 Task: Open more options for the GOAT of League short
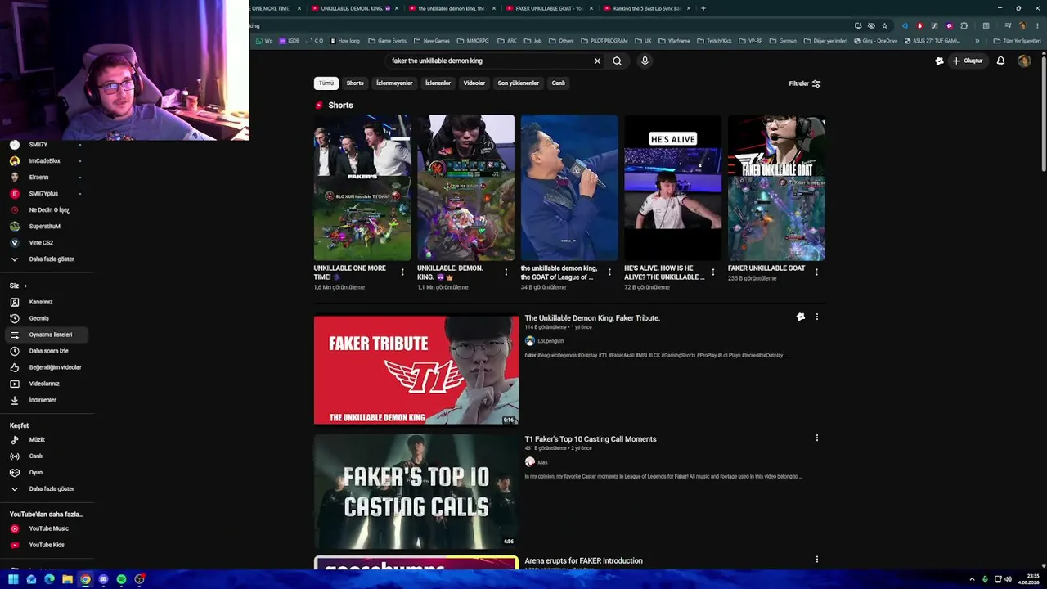609,272
